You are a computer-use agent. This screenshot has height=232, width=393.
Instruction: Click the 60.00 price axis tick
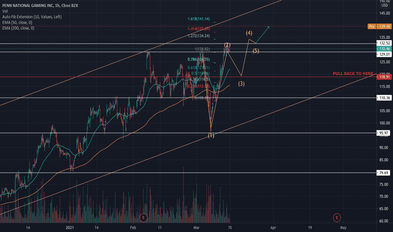coord(385,221)
